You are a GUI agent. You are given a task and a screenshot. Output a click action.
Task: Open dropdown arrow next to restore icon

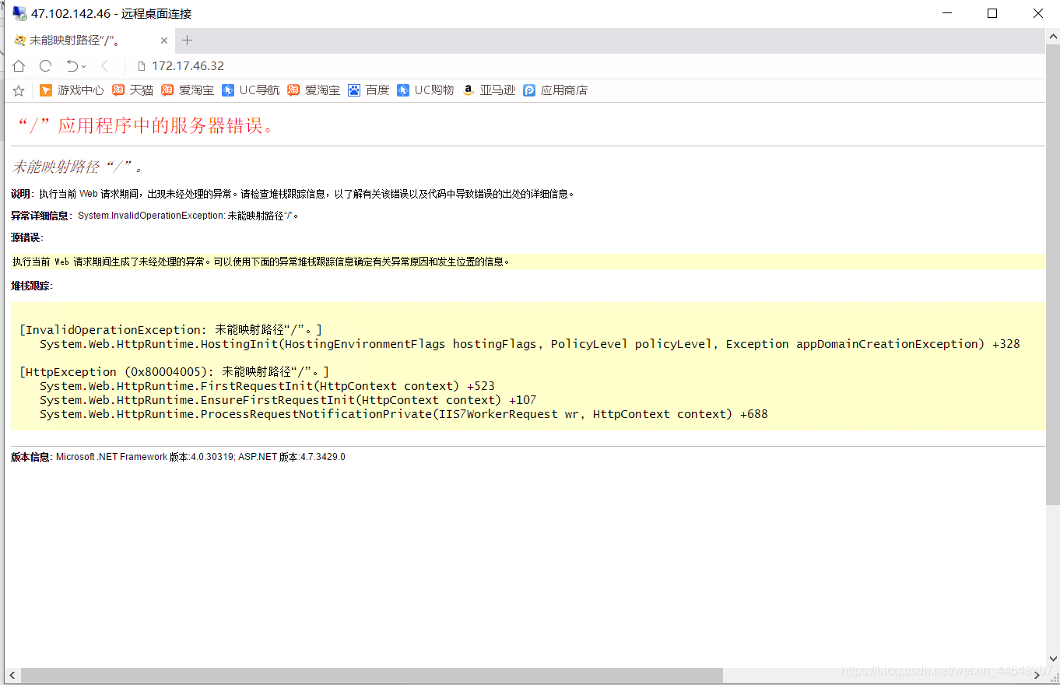(84, 67)
